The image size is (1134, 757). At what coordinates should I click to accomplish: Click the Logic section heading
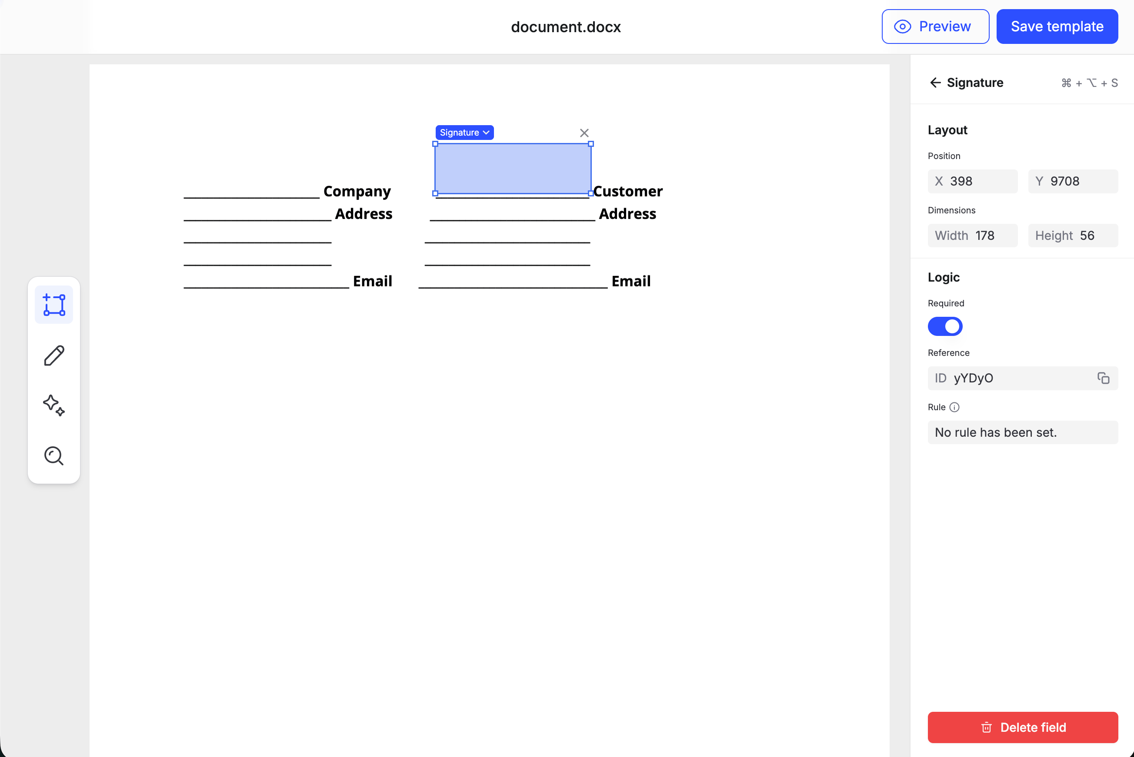pyautogui.click(x=944, y=277)
